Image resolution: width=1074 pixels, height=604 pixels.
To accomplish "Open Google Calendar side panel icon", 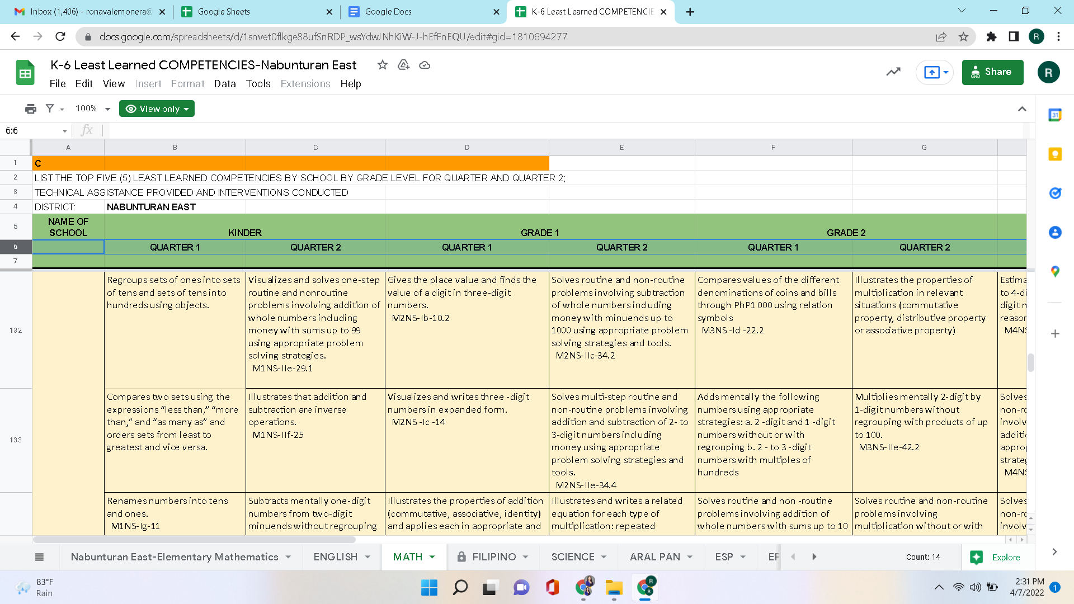I will pyautogui.click(x=1055, y=115).
